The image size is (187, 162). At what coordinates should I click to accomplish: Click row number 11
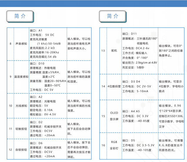point(11,129)
